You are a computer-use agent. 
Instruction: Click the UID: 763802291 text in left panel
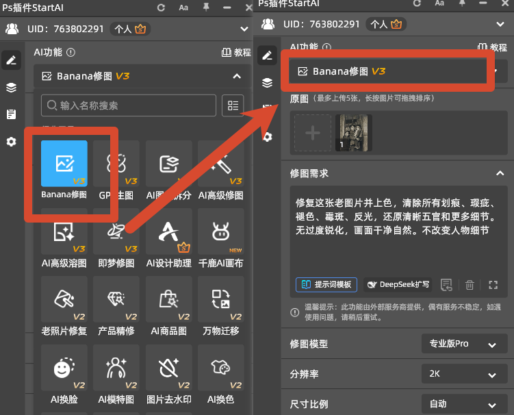65,29
